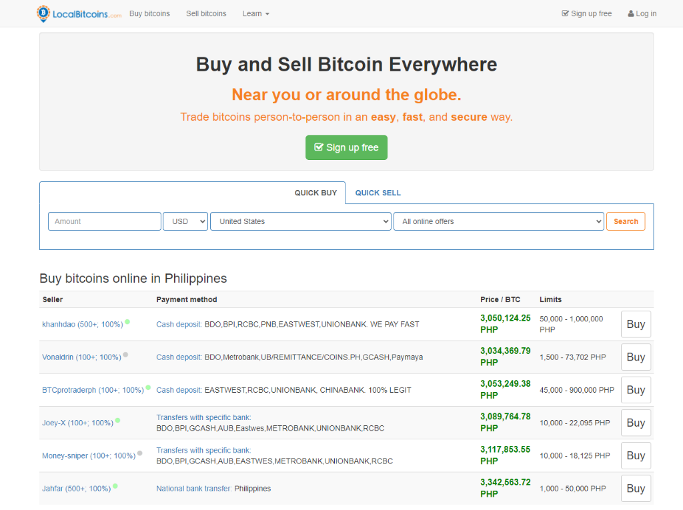Click khanhdao's green online status dot
Screen dimensions: 683x510
tap(127, 322)
